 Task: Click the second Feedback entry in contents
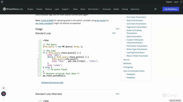pyautogui.click(x=131, y=78)
